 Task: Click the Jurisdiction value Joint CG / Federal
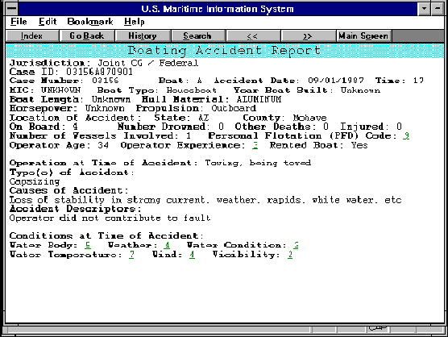coord(147,63)
